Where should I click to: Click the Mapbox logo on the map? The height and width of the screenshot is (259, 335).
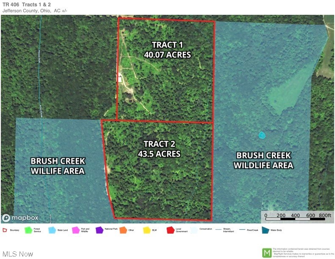coord(20,218)
